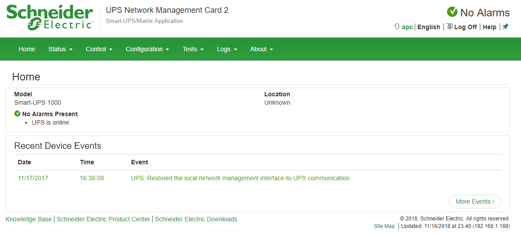The width and height of the screenshot is (521, 235).
Task: Open the Home menu item
Action: tap(27, 49)
